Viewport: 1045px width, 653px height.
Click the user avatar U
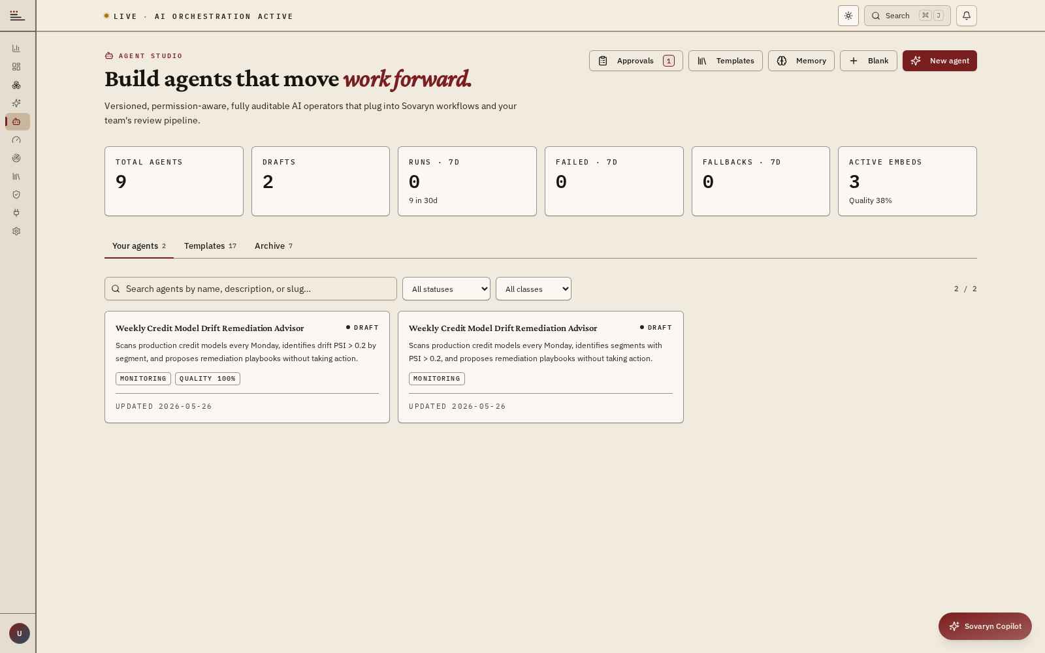point(19,633)
